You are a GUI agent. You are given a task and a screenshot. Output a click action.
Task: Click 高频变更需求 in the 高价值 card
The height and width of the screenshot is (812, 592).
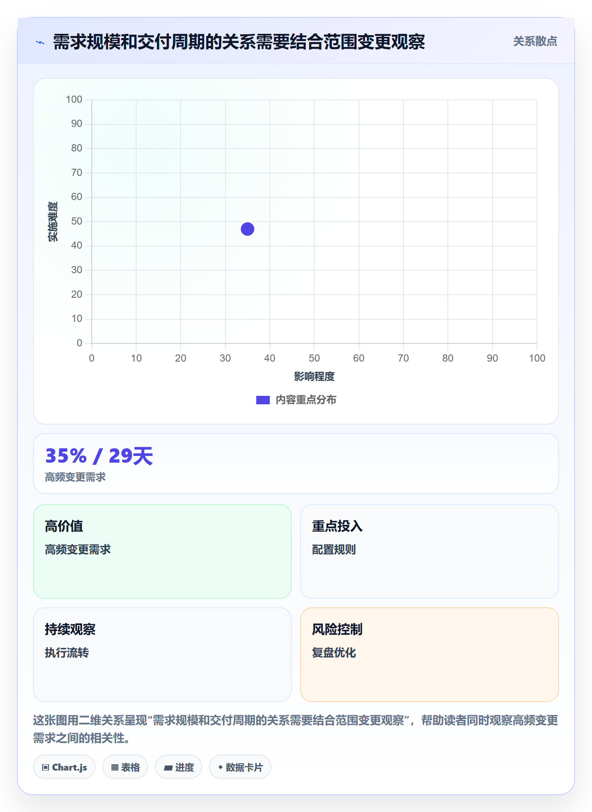point(78,549)
